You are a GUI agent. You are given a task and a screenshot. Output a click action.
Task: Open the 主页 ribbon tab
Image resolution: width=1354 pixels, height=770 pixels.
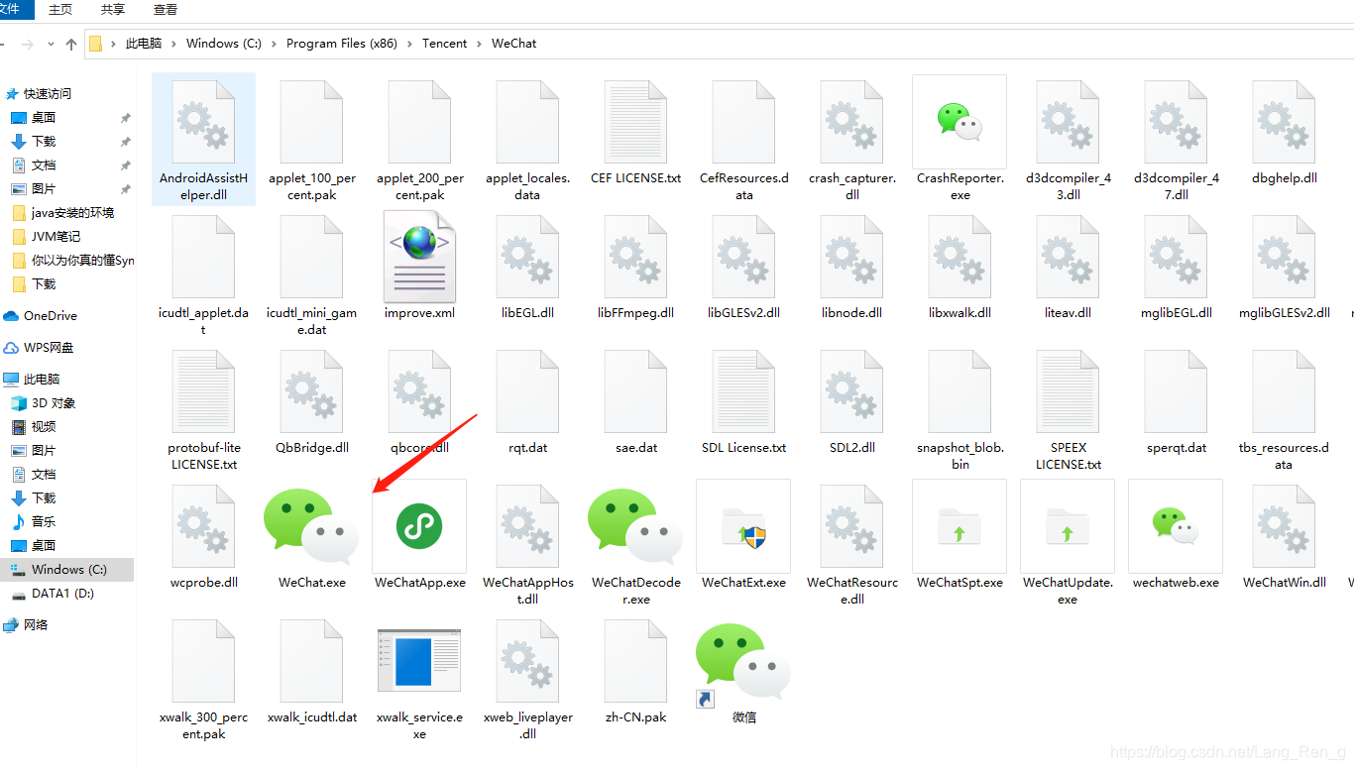click(x=60, y=9)
